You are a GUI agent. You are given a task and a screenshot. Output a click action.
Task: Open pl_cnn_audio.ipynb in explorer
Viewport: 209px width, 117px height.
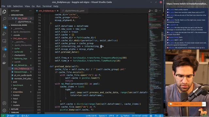23,75
